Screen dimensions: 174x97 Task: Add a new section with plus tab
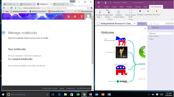[x=157, y=24]
